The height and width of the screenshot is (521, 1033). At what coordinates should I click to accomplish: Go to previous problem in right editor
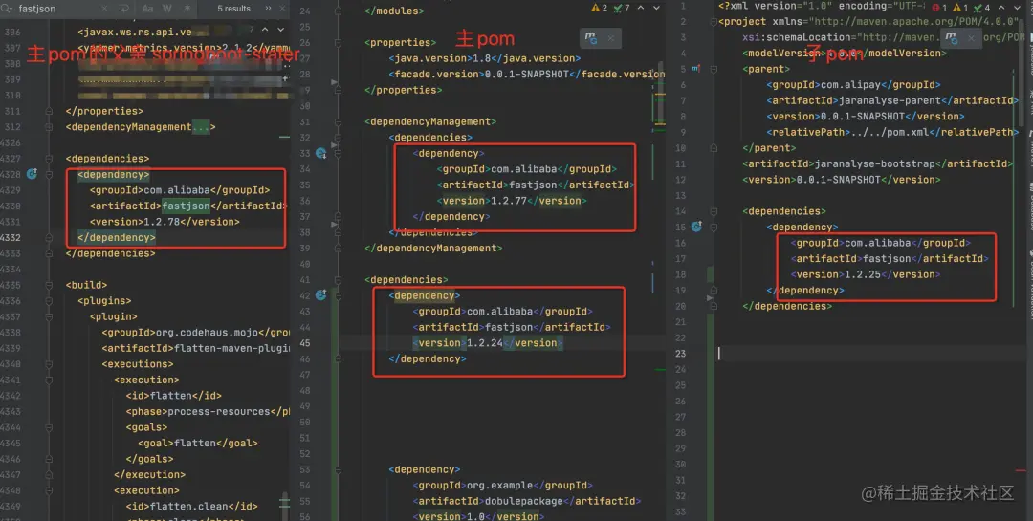pos(1000,8)
